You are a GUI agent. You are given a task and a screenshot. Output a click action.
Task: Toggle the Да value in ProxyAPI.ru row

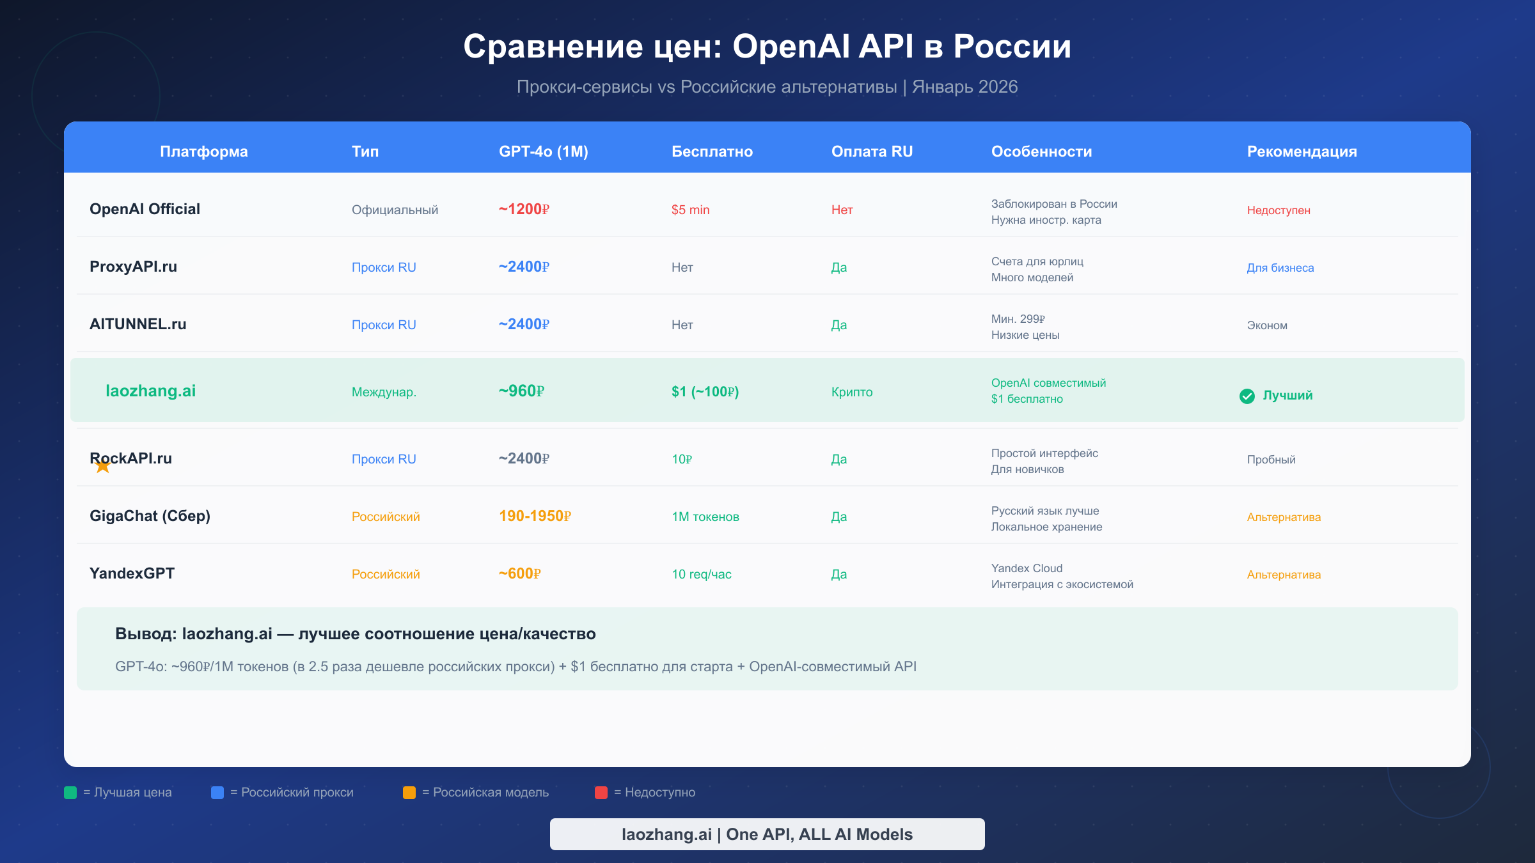pos(838,267)
